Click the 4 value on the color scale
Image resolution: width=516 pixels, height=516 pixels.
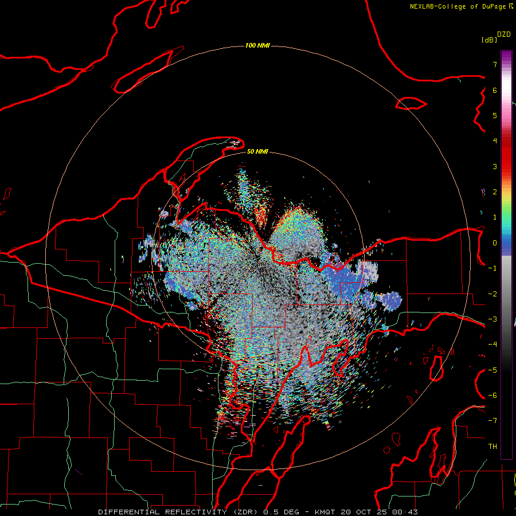(x=495, y=141)
